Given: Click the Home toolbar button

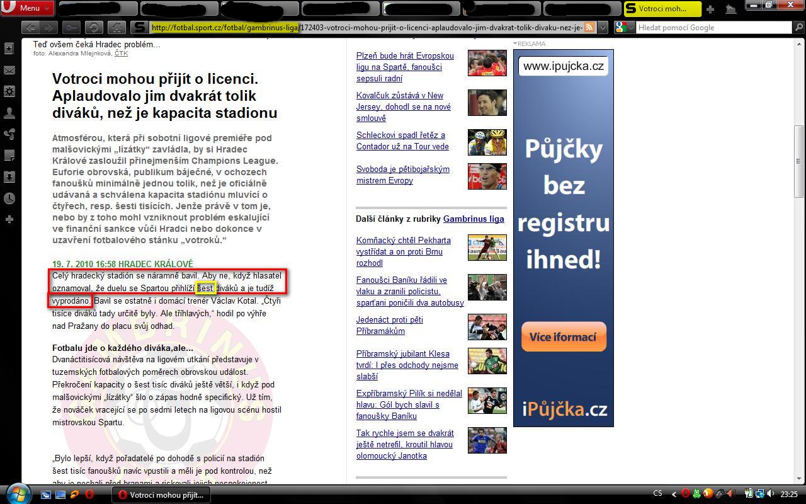Looking at the screenshot, I should [116, 27].
